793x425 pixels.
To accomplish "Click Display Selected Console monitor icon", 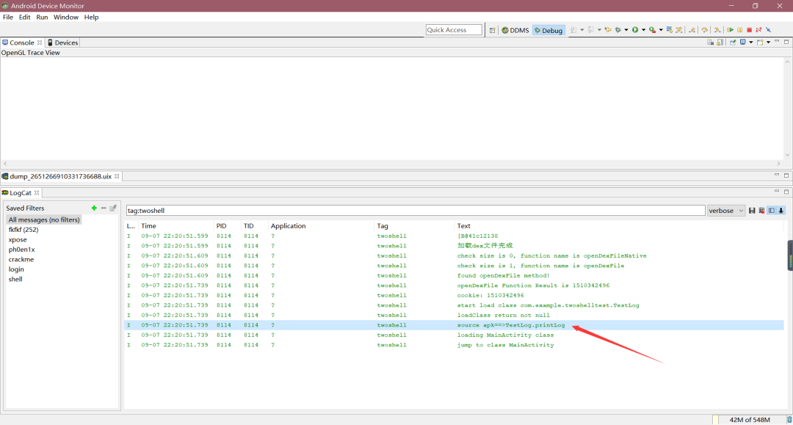I will tap(743, 42).
